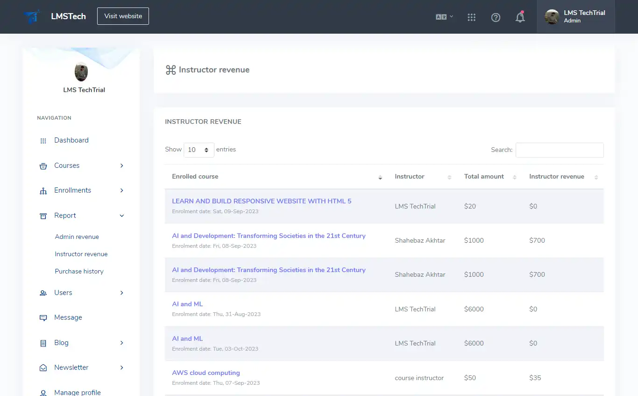Open the language selector dropdown
638x396 pixels.
click(x=443, y=17)
